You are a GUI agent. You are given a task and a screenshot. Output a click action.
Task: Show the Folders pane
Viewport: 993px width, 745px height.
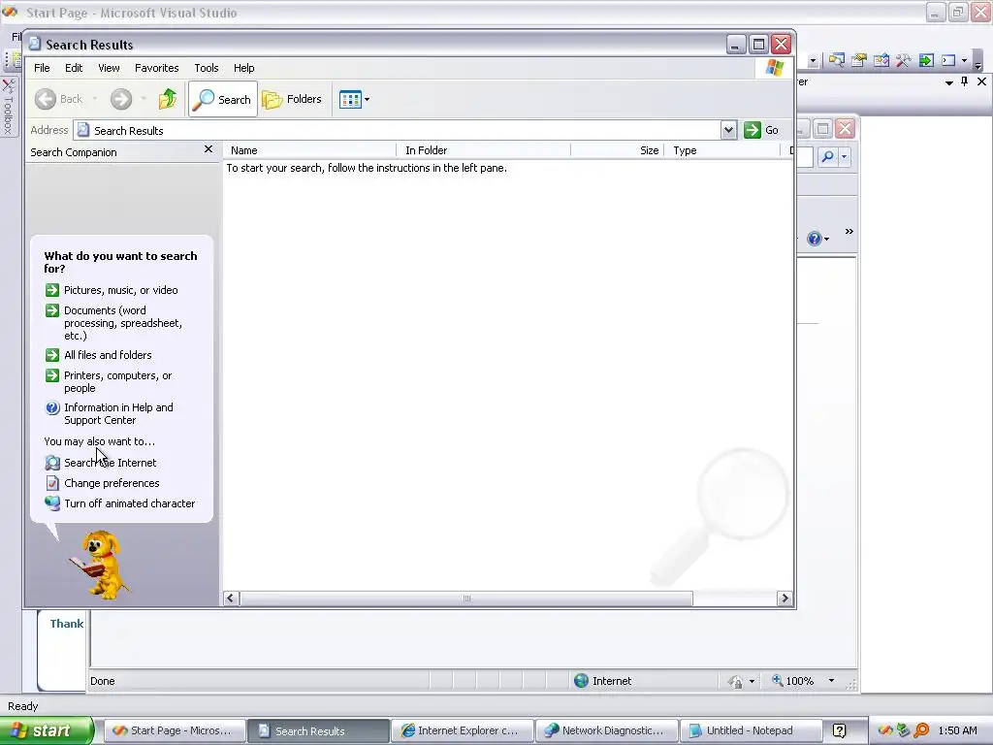click(292, 99)
